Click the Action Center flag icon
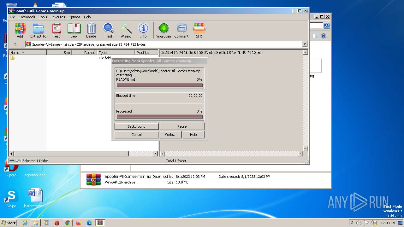404x227 pixels. coord(366,223)
